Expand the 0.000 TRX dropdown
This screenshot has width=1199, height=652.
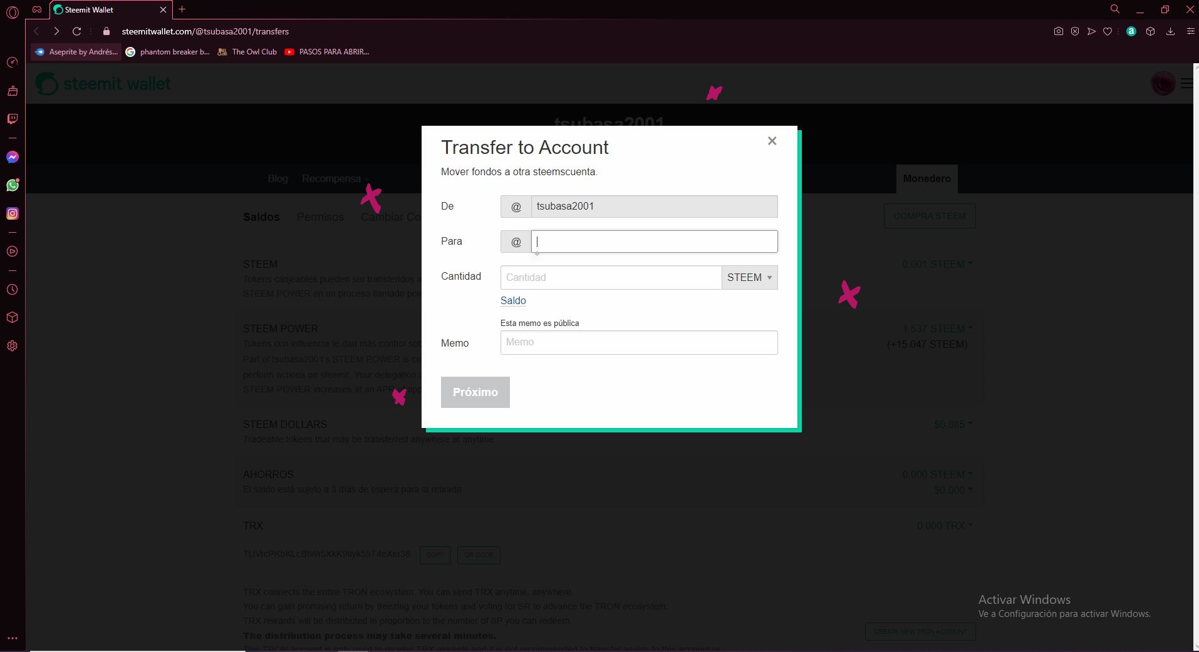pyautogui.click(x=945, y=526)
